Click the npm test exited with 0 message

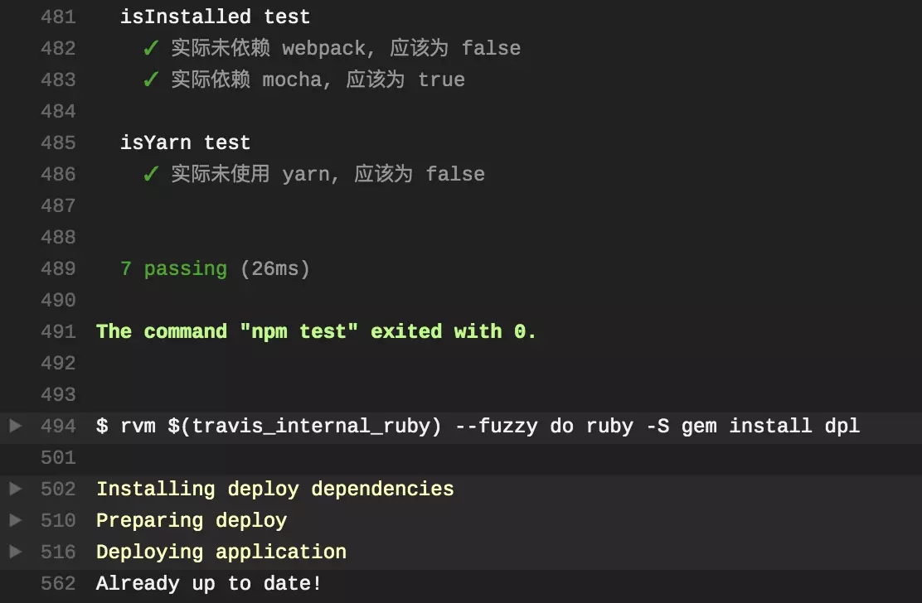(316, 331)
